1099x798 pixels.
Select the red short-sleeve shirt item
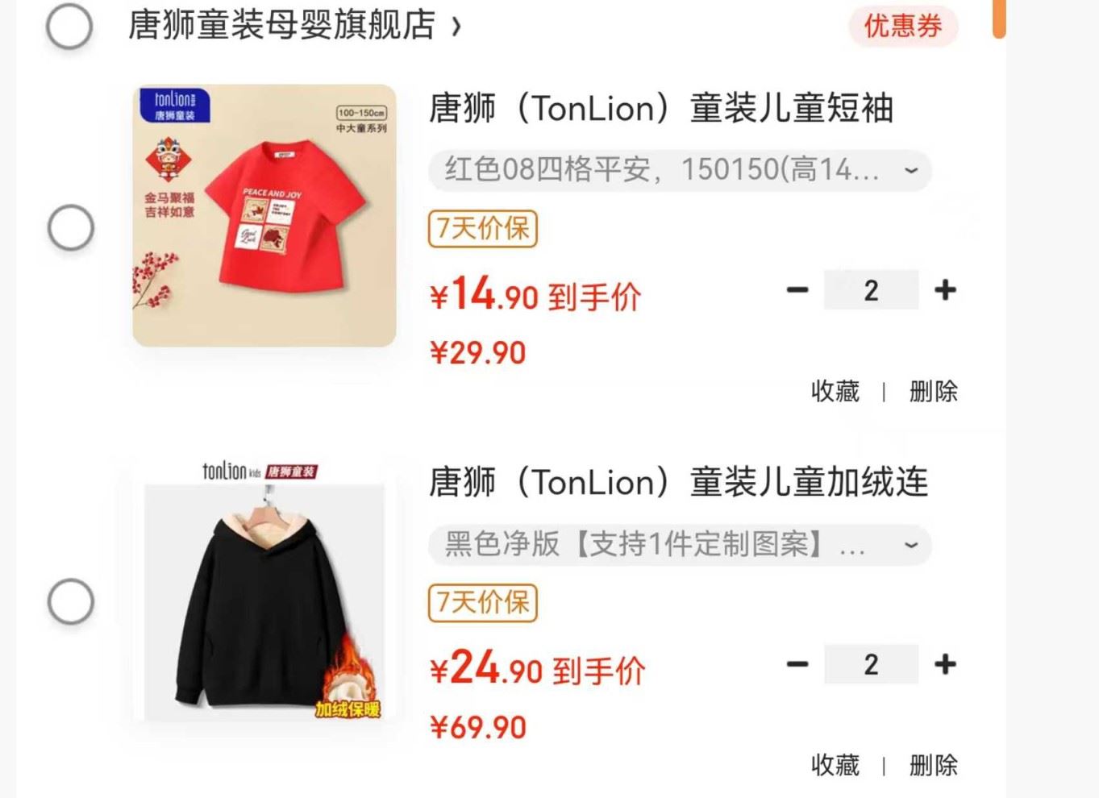pyautogui.click(x=71, y=227)
